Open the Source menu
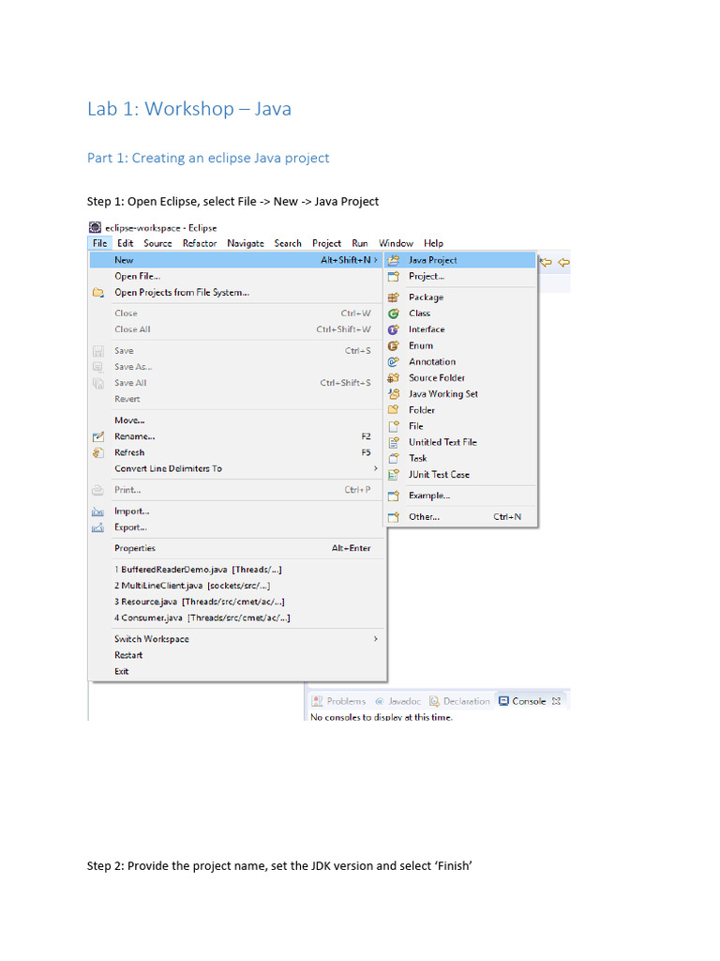The height and width of the screenshot is (961, 720). [157, 243]
